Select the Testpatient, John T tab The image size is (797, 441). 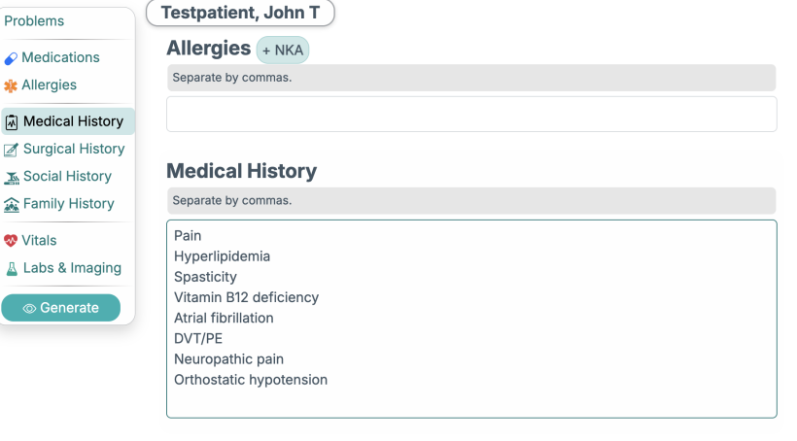click(240, 13)
